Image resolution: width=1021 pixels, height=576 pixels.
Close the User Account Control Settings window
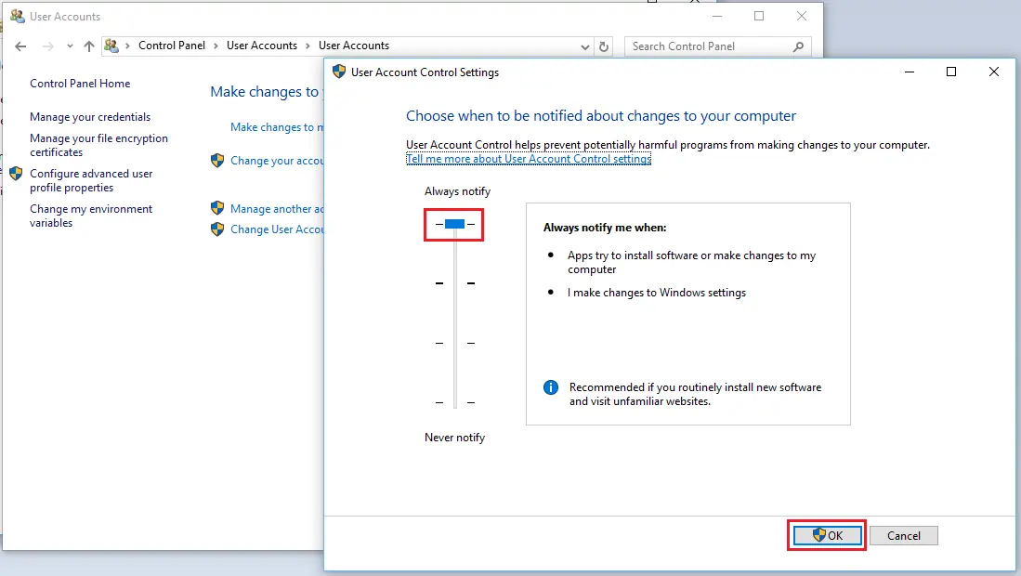point(994,72)
